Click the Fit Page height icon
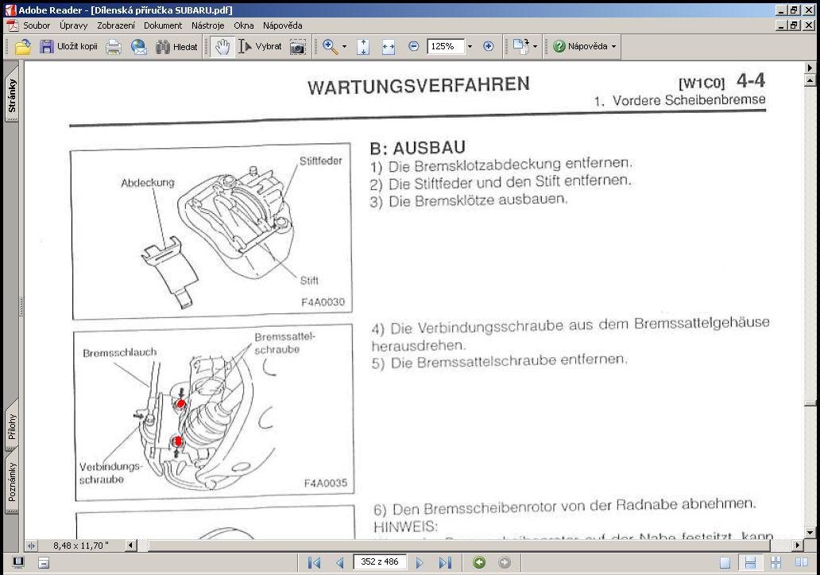The height and width of the screenshot is (575, 820). click(x=363, y=47)
